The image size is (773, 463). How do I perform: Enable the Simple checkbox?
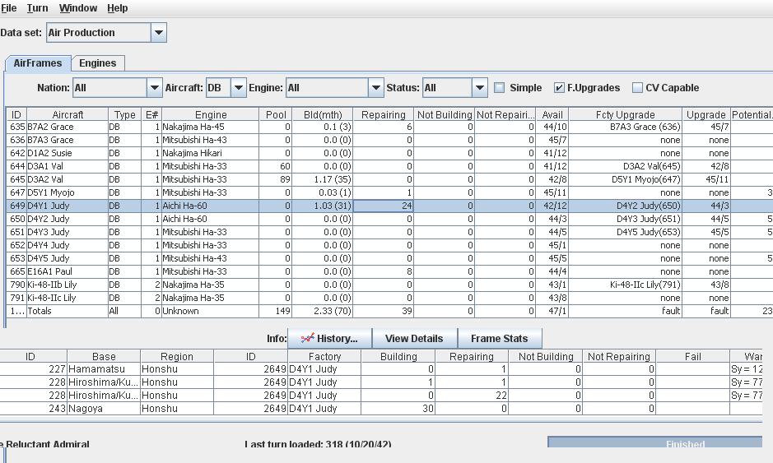(x=500, y=88)
